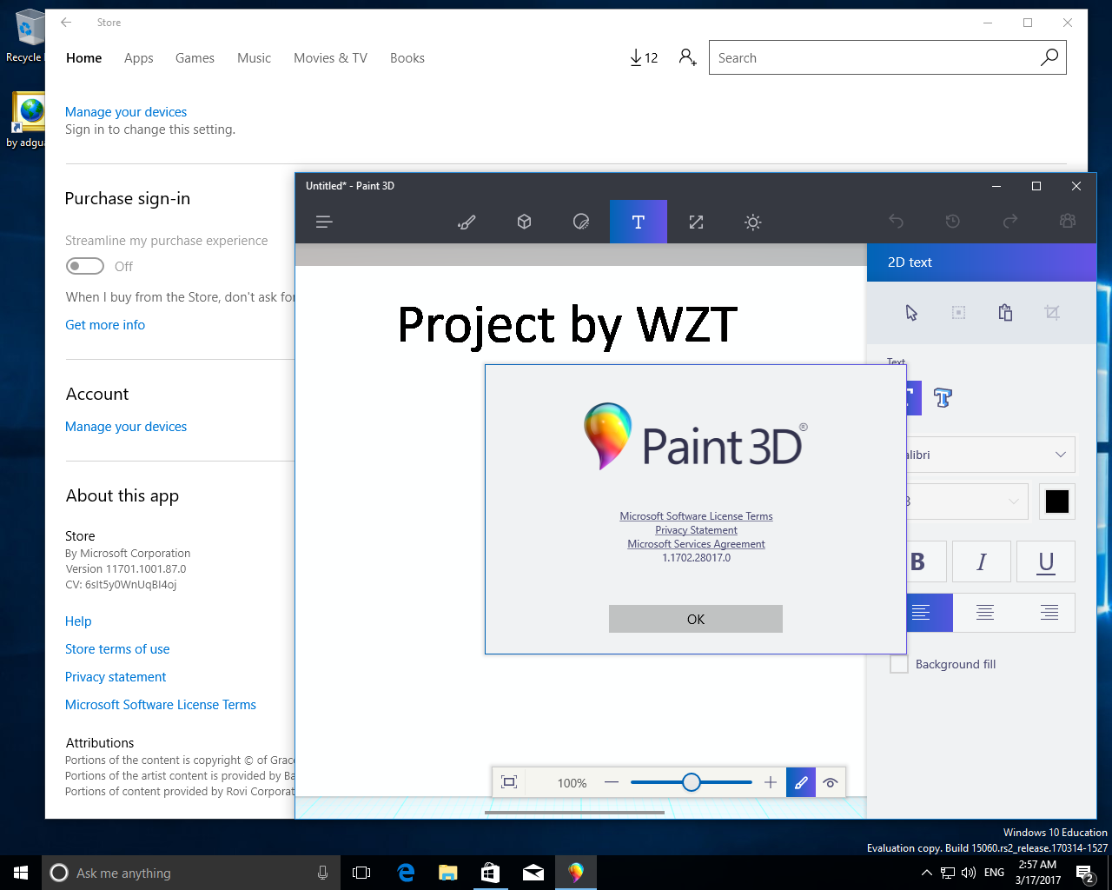Open the Store Music tab
The image size is (1112, 890).
[255, 58]
